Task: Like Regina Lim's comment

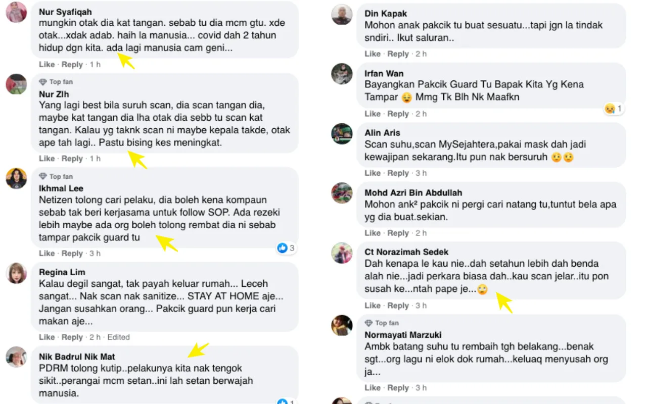Action: pos(47,337)
